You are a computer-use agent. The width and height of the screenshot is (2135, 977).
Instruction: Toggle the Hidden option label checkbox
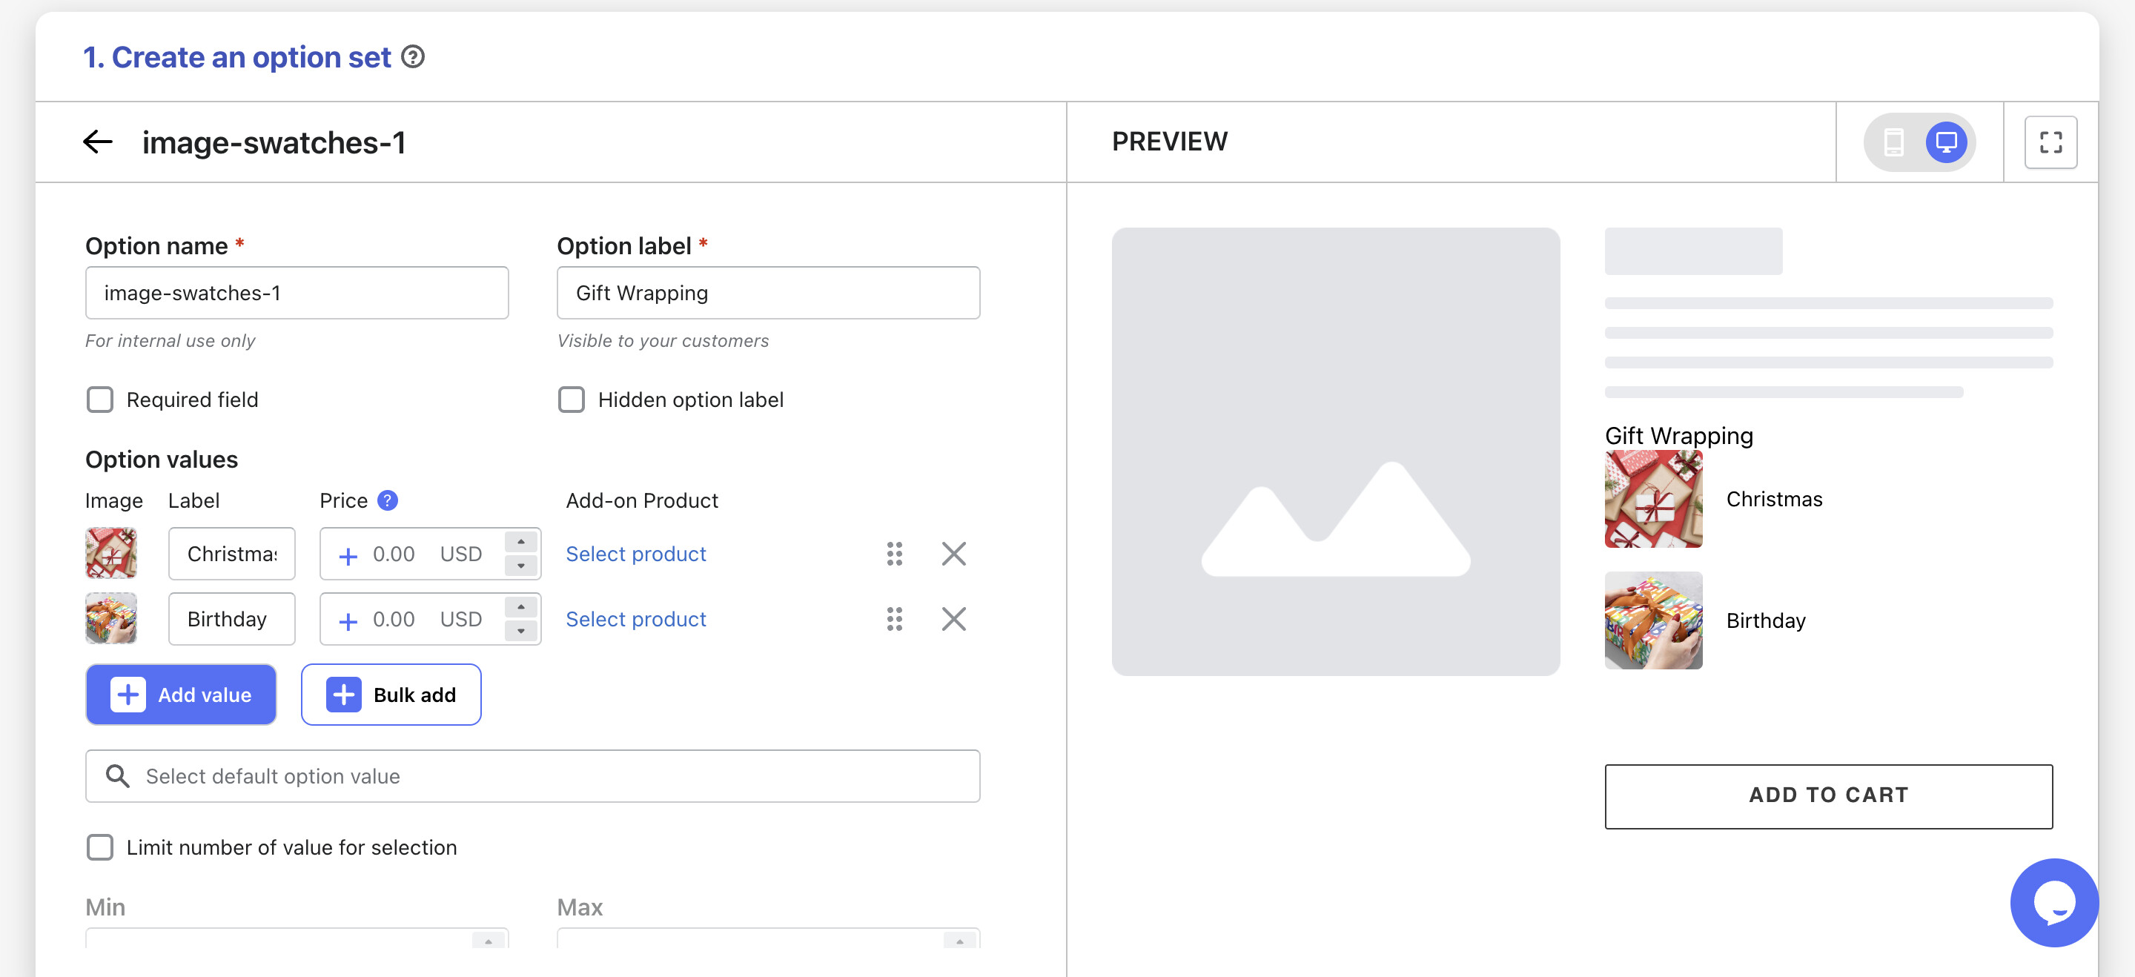[571, 400]
